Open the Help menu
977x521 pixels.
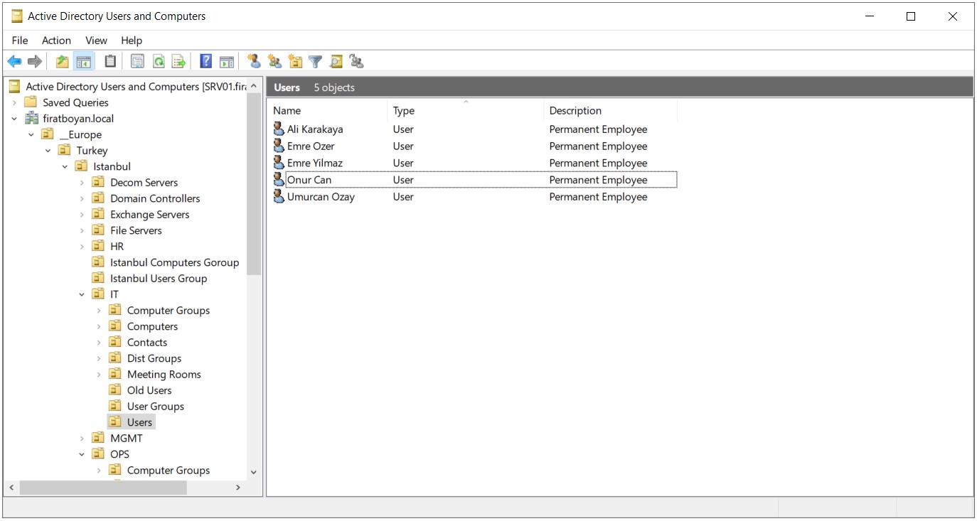pos(132,41)
